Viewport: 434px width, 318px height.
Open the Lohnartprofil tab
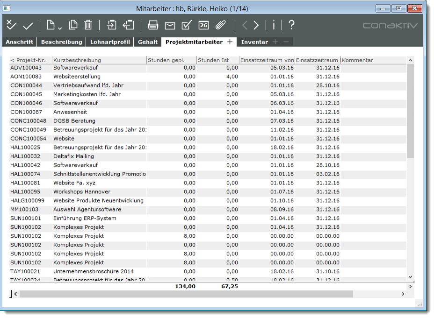[110, 42]
